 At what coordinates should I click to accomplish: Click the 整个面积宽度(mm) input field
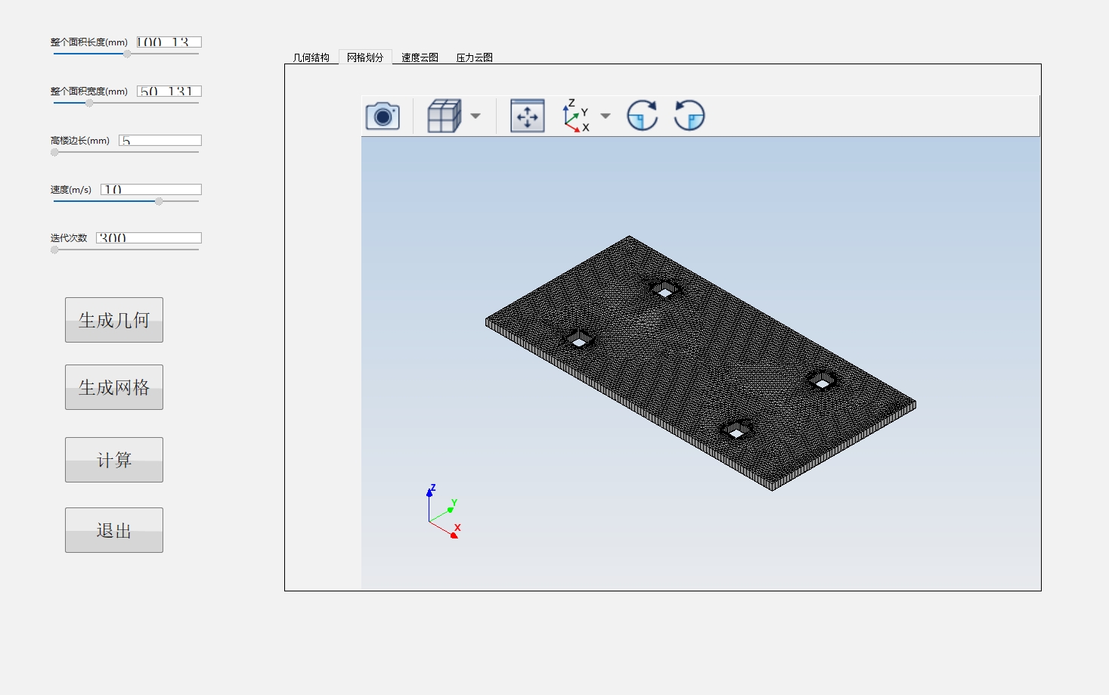169,92
